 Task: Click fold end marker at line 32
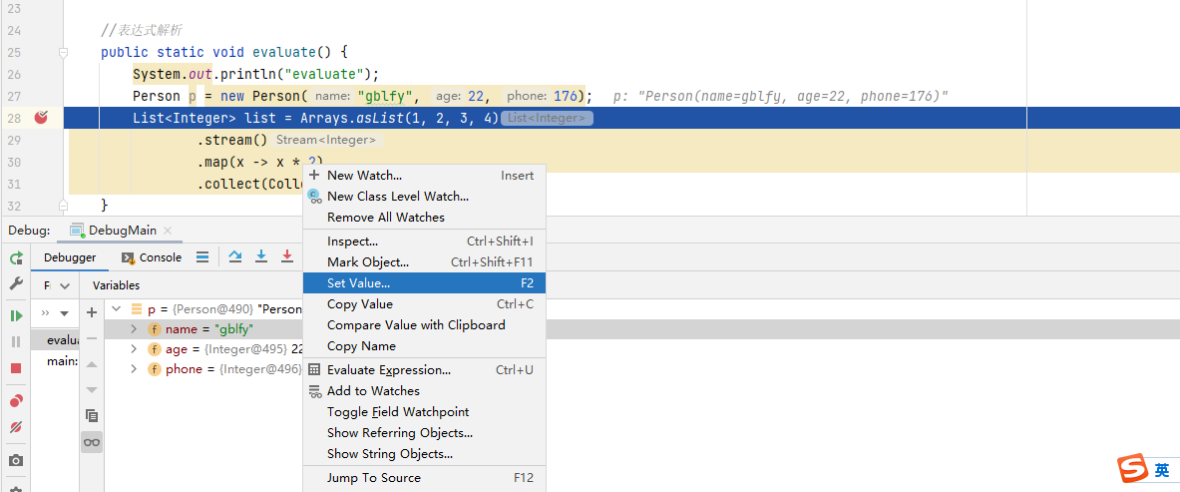click(63, 205)
